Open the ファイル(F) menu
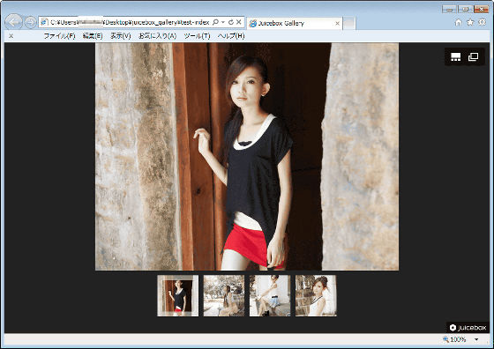This screenshot has height=349, width=494. coord(59,36)
